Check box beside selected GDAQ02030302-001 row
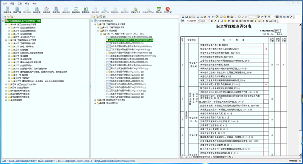 [107, 40]
